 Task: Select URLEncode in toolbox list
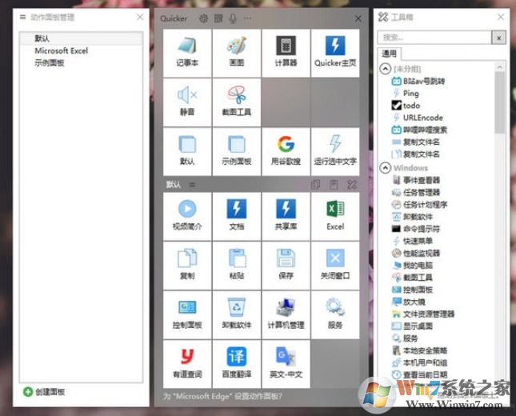tap(418, 118)
